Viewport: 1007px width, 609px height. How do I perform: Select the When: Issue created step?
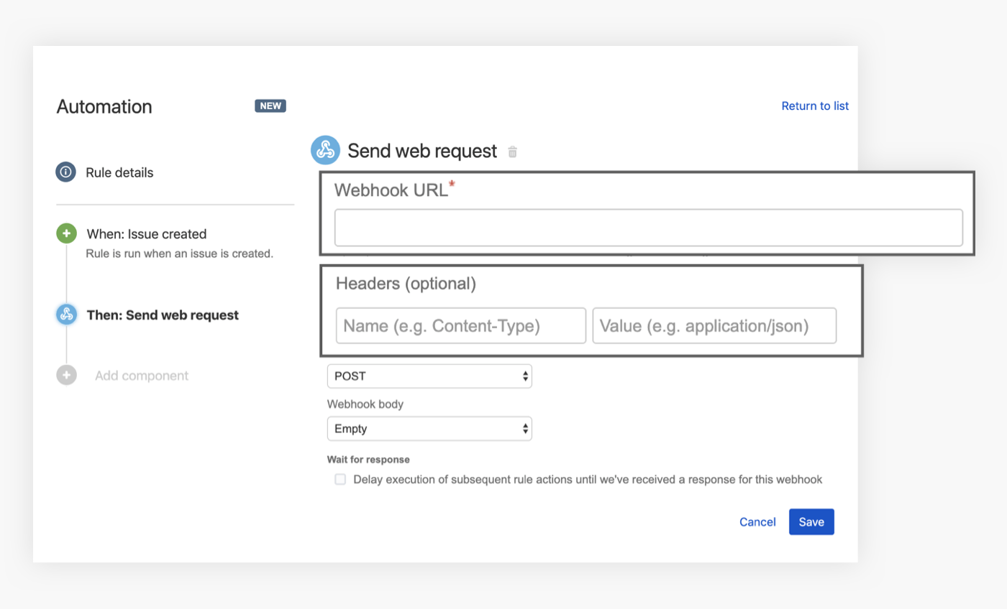147,234
